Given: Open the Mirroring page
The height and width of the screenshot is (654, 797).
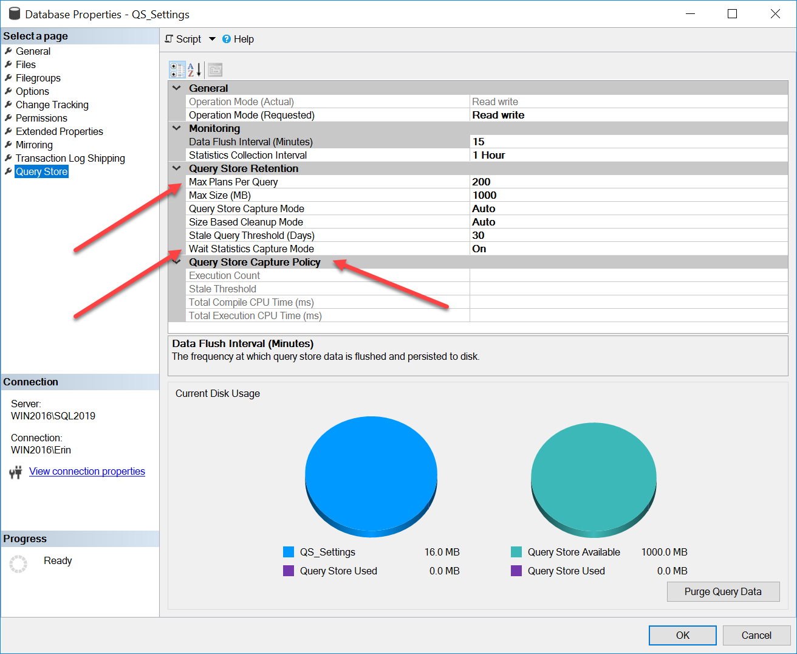Looking at the screenshot, I should point(34,145).
